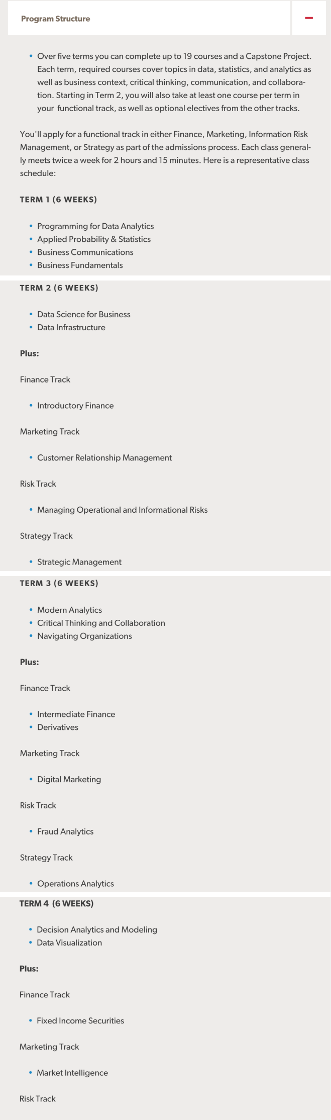Select Derivatives under Finance Track
The image size is (331, 1120).
pyautogui.click(x=58, y=727)
